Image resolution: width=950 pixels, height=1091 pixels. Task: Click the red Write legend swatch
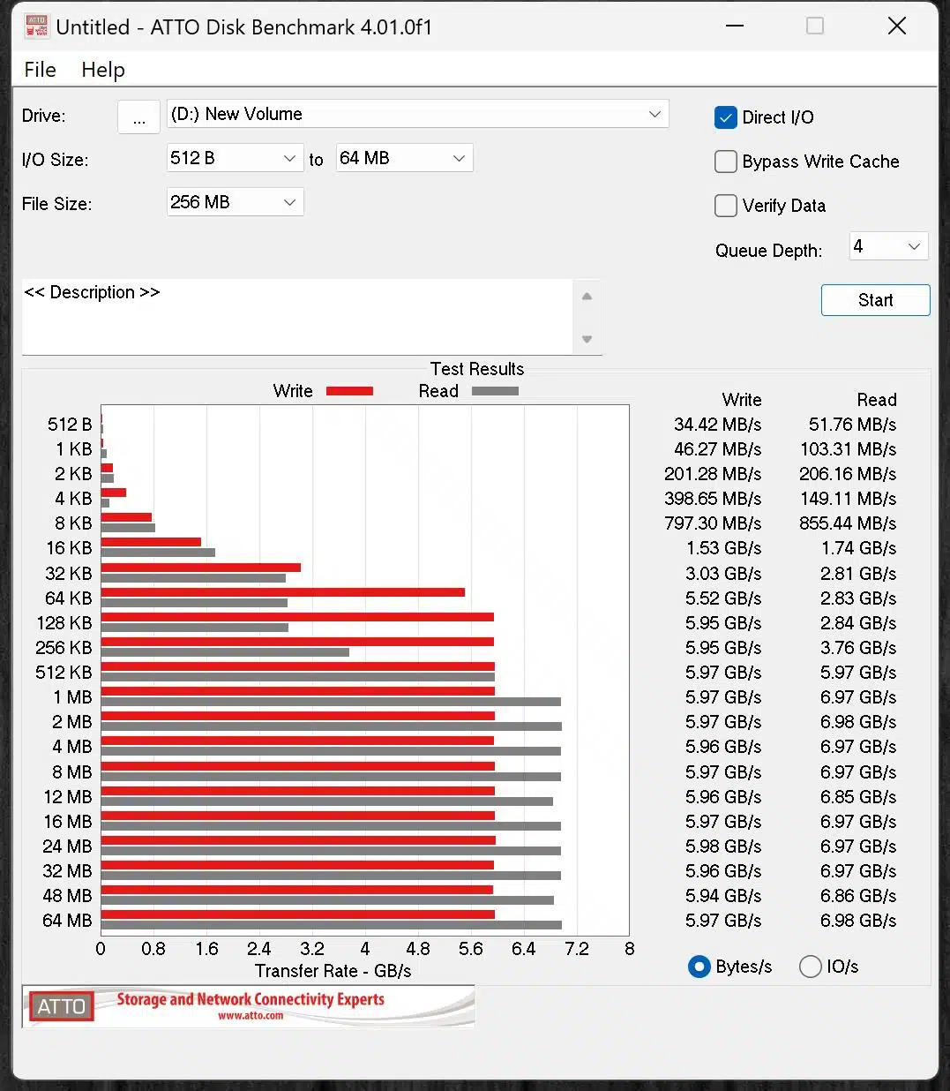click(349, 391)
